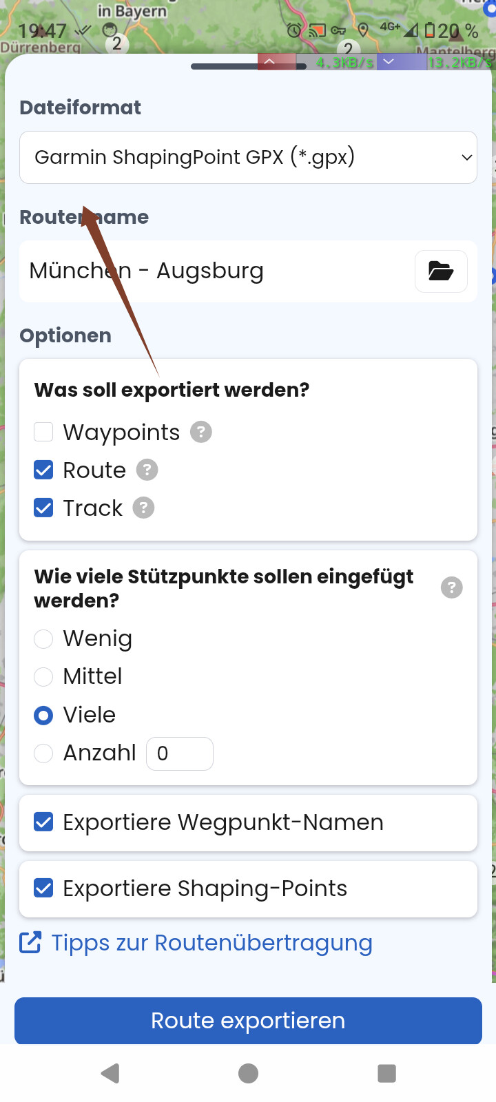This screenshot has width=496, height=1102.
Task: Tap the Android recent apps square
Action: 386,1073
